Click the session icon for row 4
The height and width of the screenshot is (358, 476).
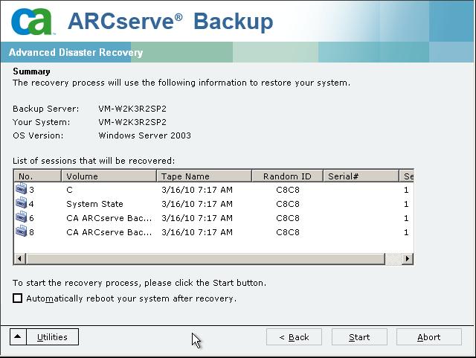(21, 203)
